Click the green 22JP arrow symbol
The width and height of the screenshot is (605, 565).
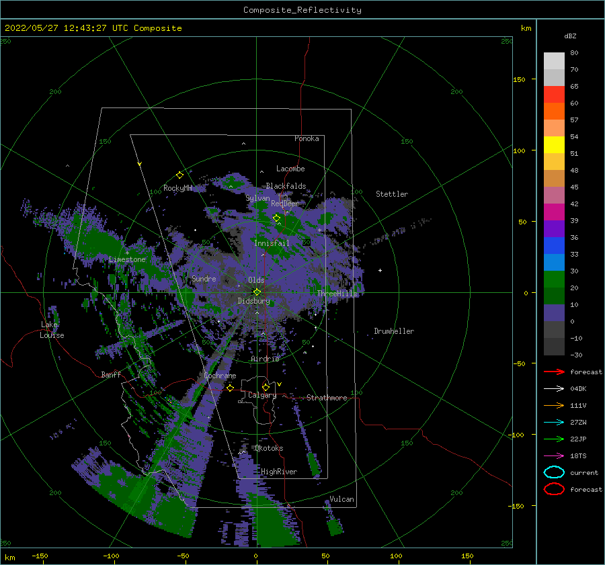pos(554,439)
